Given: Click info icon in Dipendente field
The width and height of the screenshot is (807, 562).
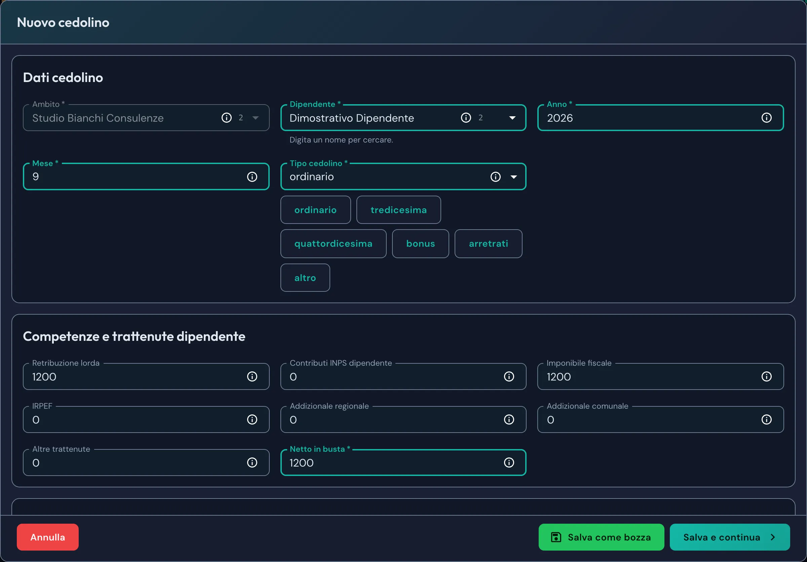Looking at the screenshot, I should tap(466, 118).
